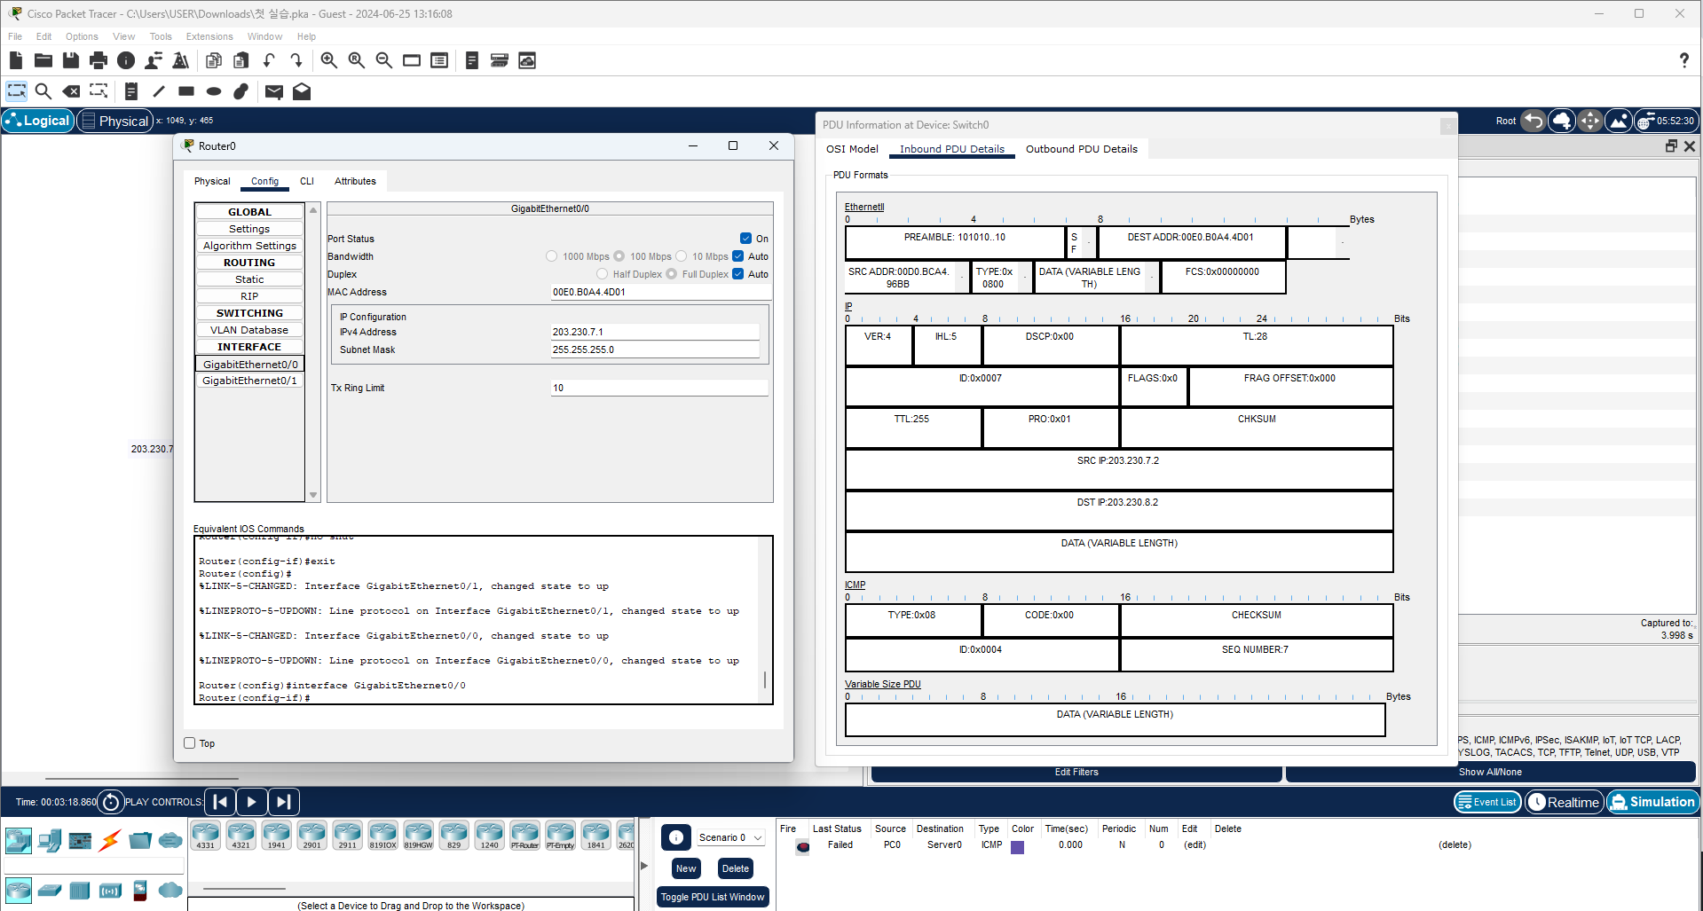The width and height of the screenshot is (1703, 911).
Task: Open the Tools menu
Action: click(161, 36)
